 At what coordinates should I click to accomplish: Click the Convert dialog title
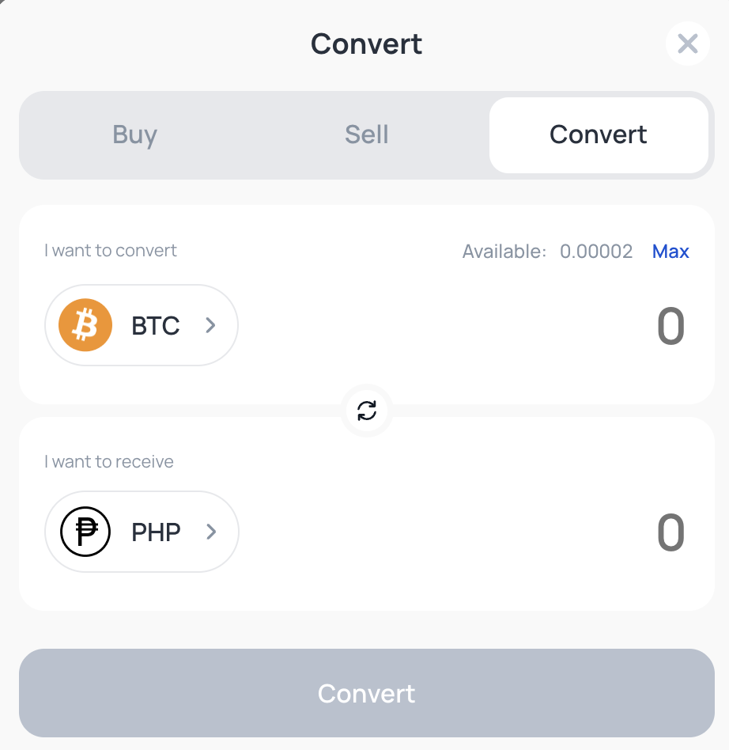point(366,44)
